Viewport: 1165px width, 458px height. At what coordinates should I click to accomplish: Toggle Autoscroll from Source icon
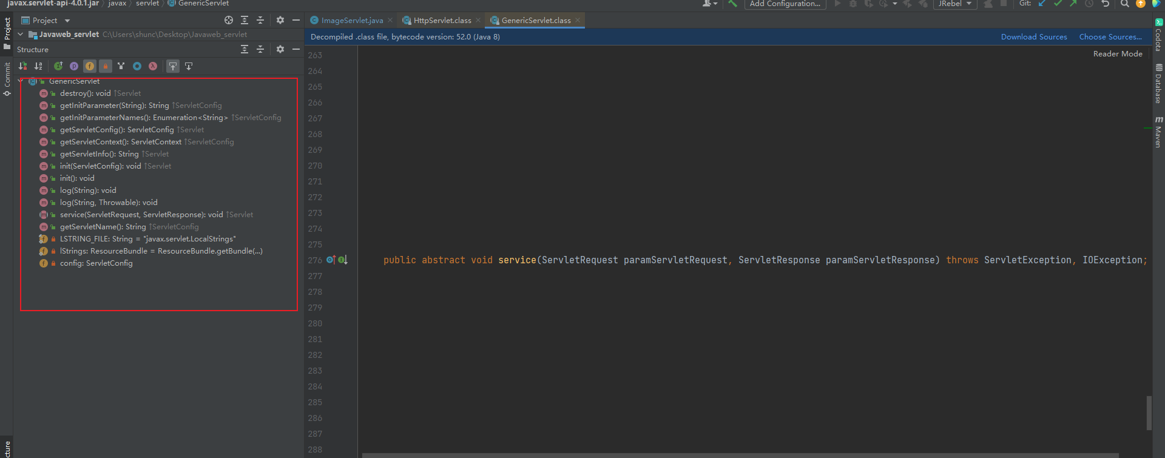(x=189, y=66)
